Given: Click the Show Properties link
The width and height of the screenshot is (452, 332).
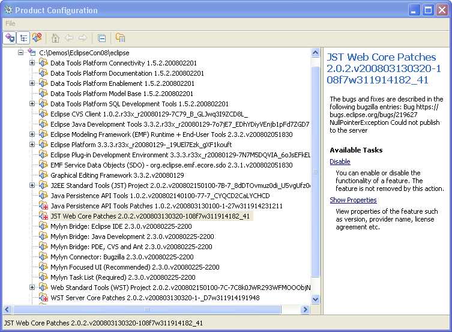Looking at the screenshot, I should coord(353,200).
